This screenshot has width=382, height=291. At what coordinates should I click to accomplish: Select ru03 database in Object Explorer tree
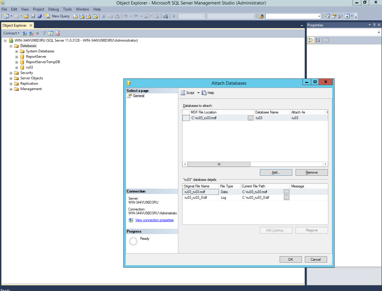pyautogui.click(x=29, y=67)
